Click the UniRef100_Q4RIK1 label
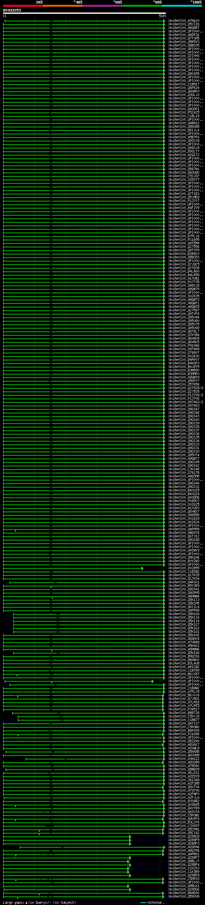The image size is (205, 905). [184, 582]
